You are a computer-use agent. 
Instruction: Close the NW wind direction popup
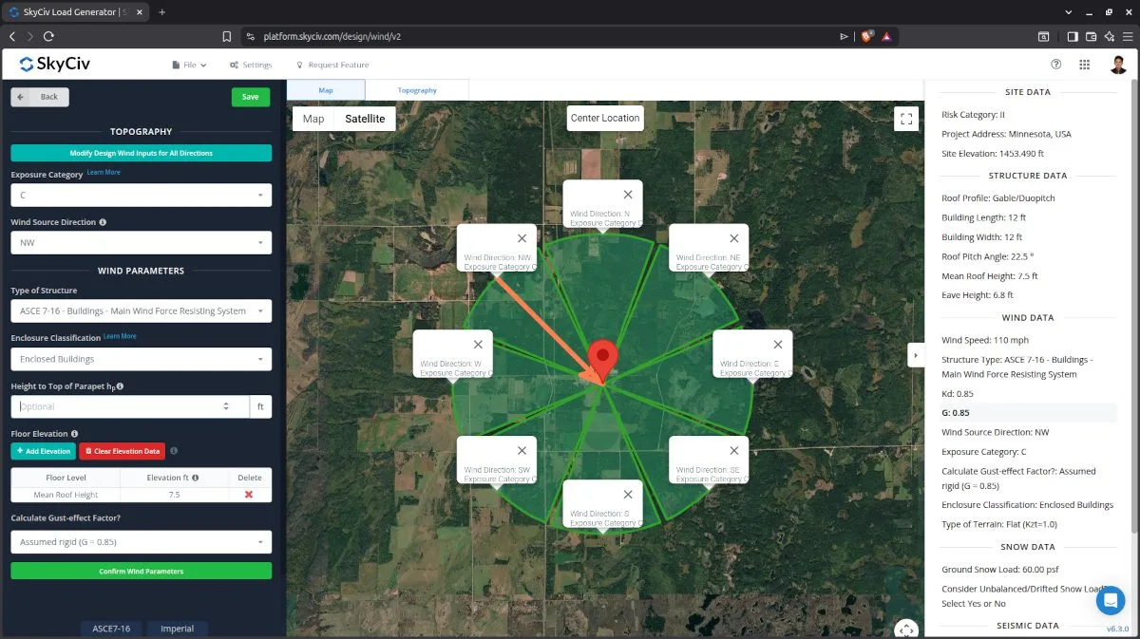pos(522,238)
